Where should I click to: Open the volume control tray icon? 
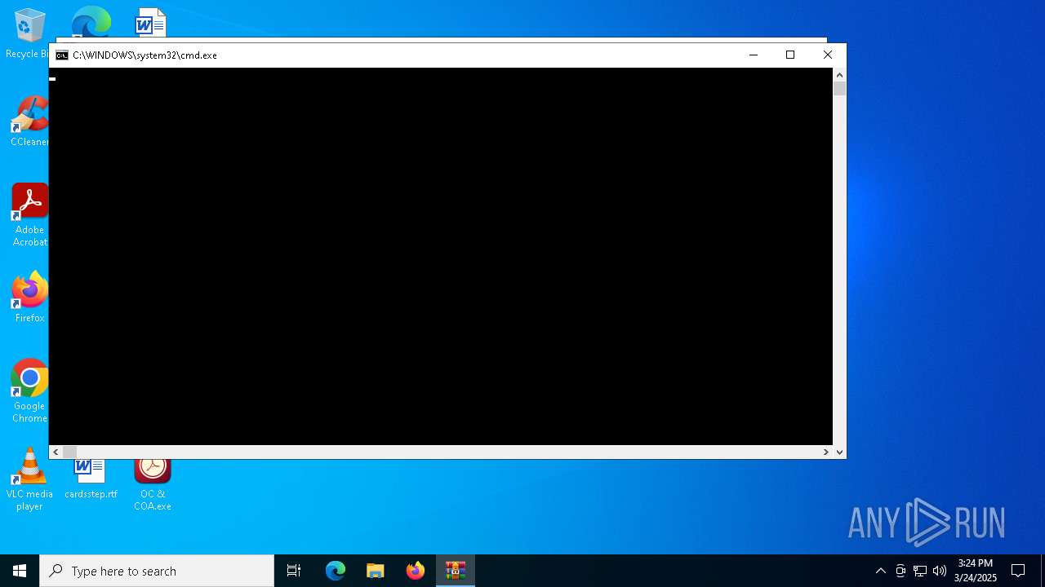pos(940,571)
